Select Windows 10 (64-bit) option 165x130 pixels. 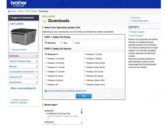(x=46, y=63)
